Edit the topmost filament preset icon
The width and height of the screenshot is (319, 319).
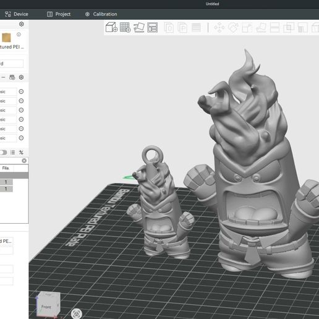pyautogui.click(x=21, y=91)
